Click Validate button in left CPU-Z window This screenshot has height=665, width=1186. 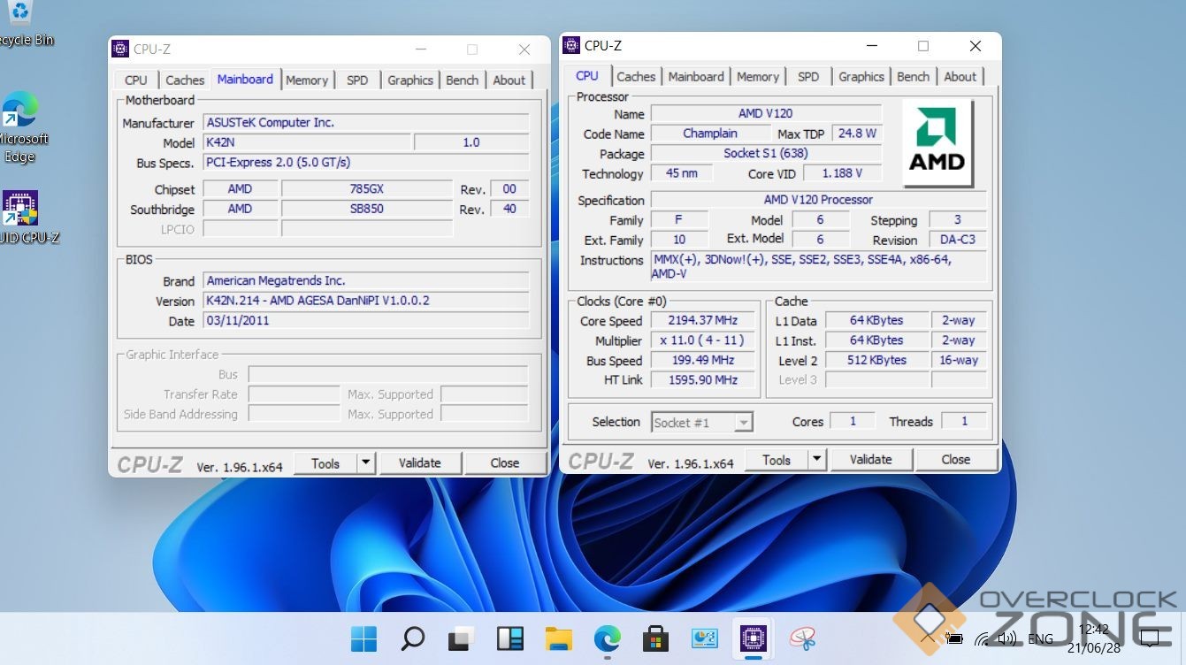click(x=419, y=462)
